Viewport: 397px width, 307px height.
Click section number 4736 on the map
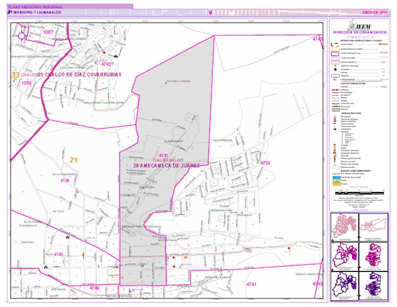(x=65, y=180)
